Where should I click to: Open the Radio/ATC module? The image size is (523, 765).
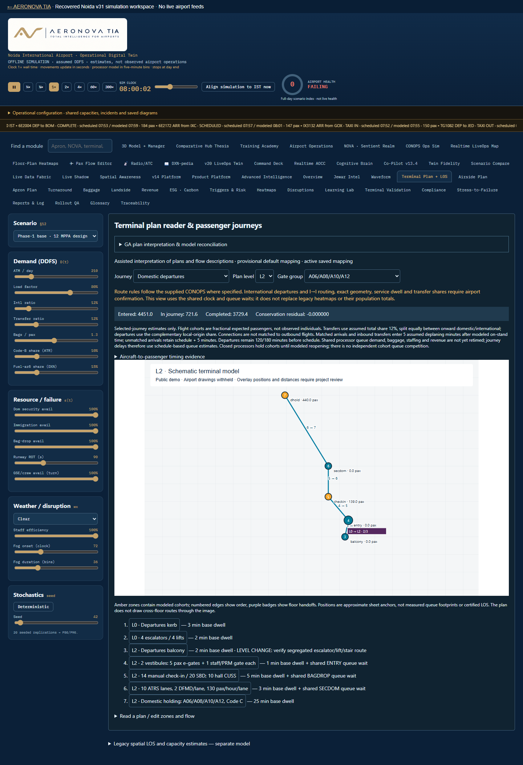click(138, 164)
